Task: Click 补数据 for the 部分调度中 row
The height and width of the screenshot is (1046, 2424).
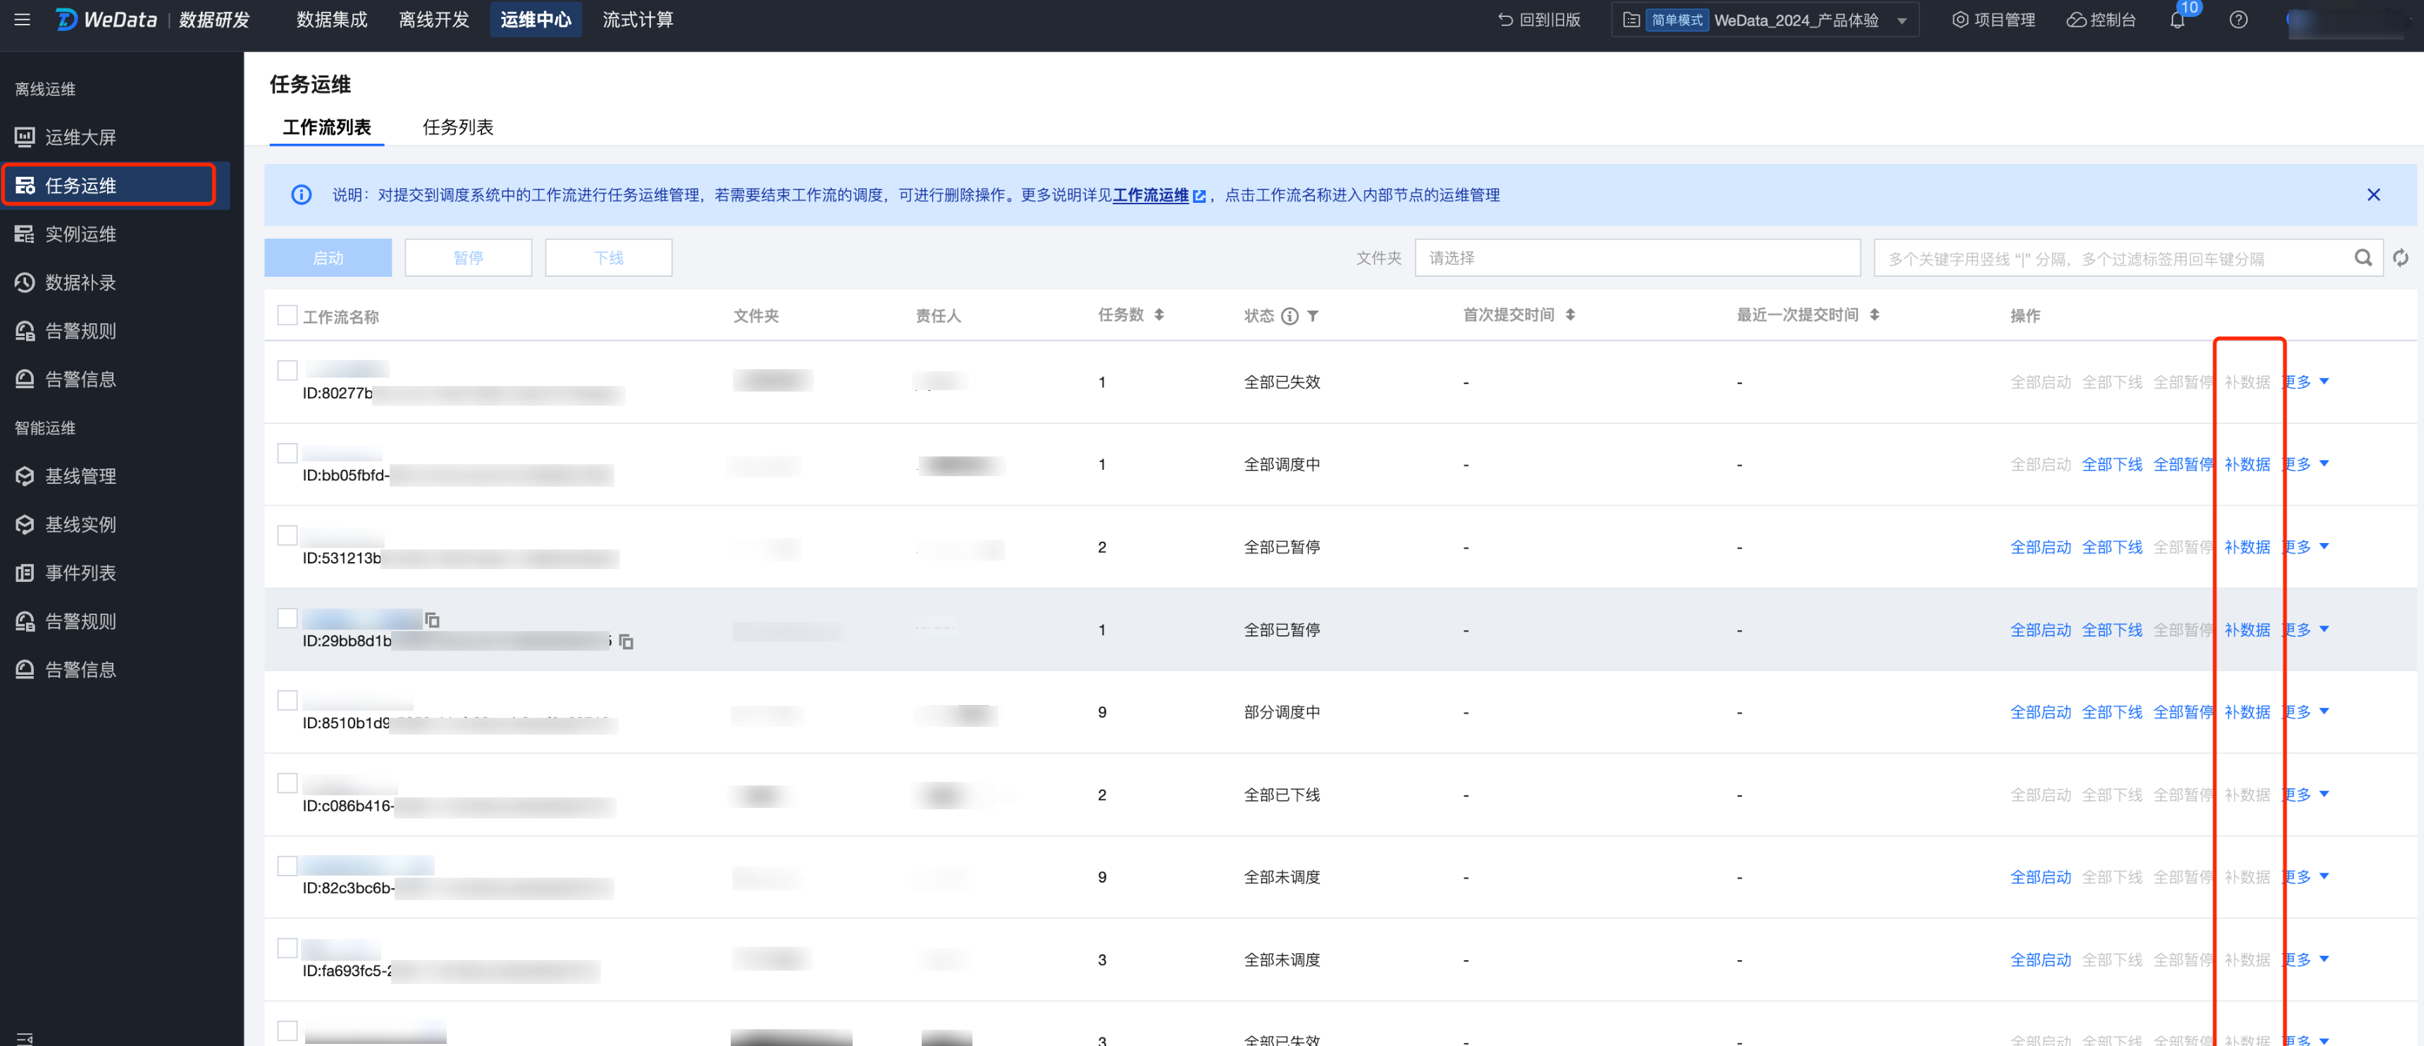Action: click(x=2246, y=712)
